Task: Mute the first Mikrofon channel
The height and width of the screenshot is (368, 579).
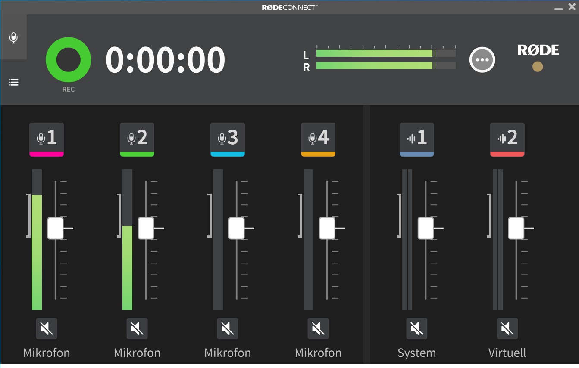Action: (47, 329)
